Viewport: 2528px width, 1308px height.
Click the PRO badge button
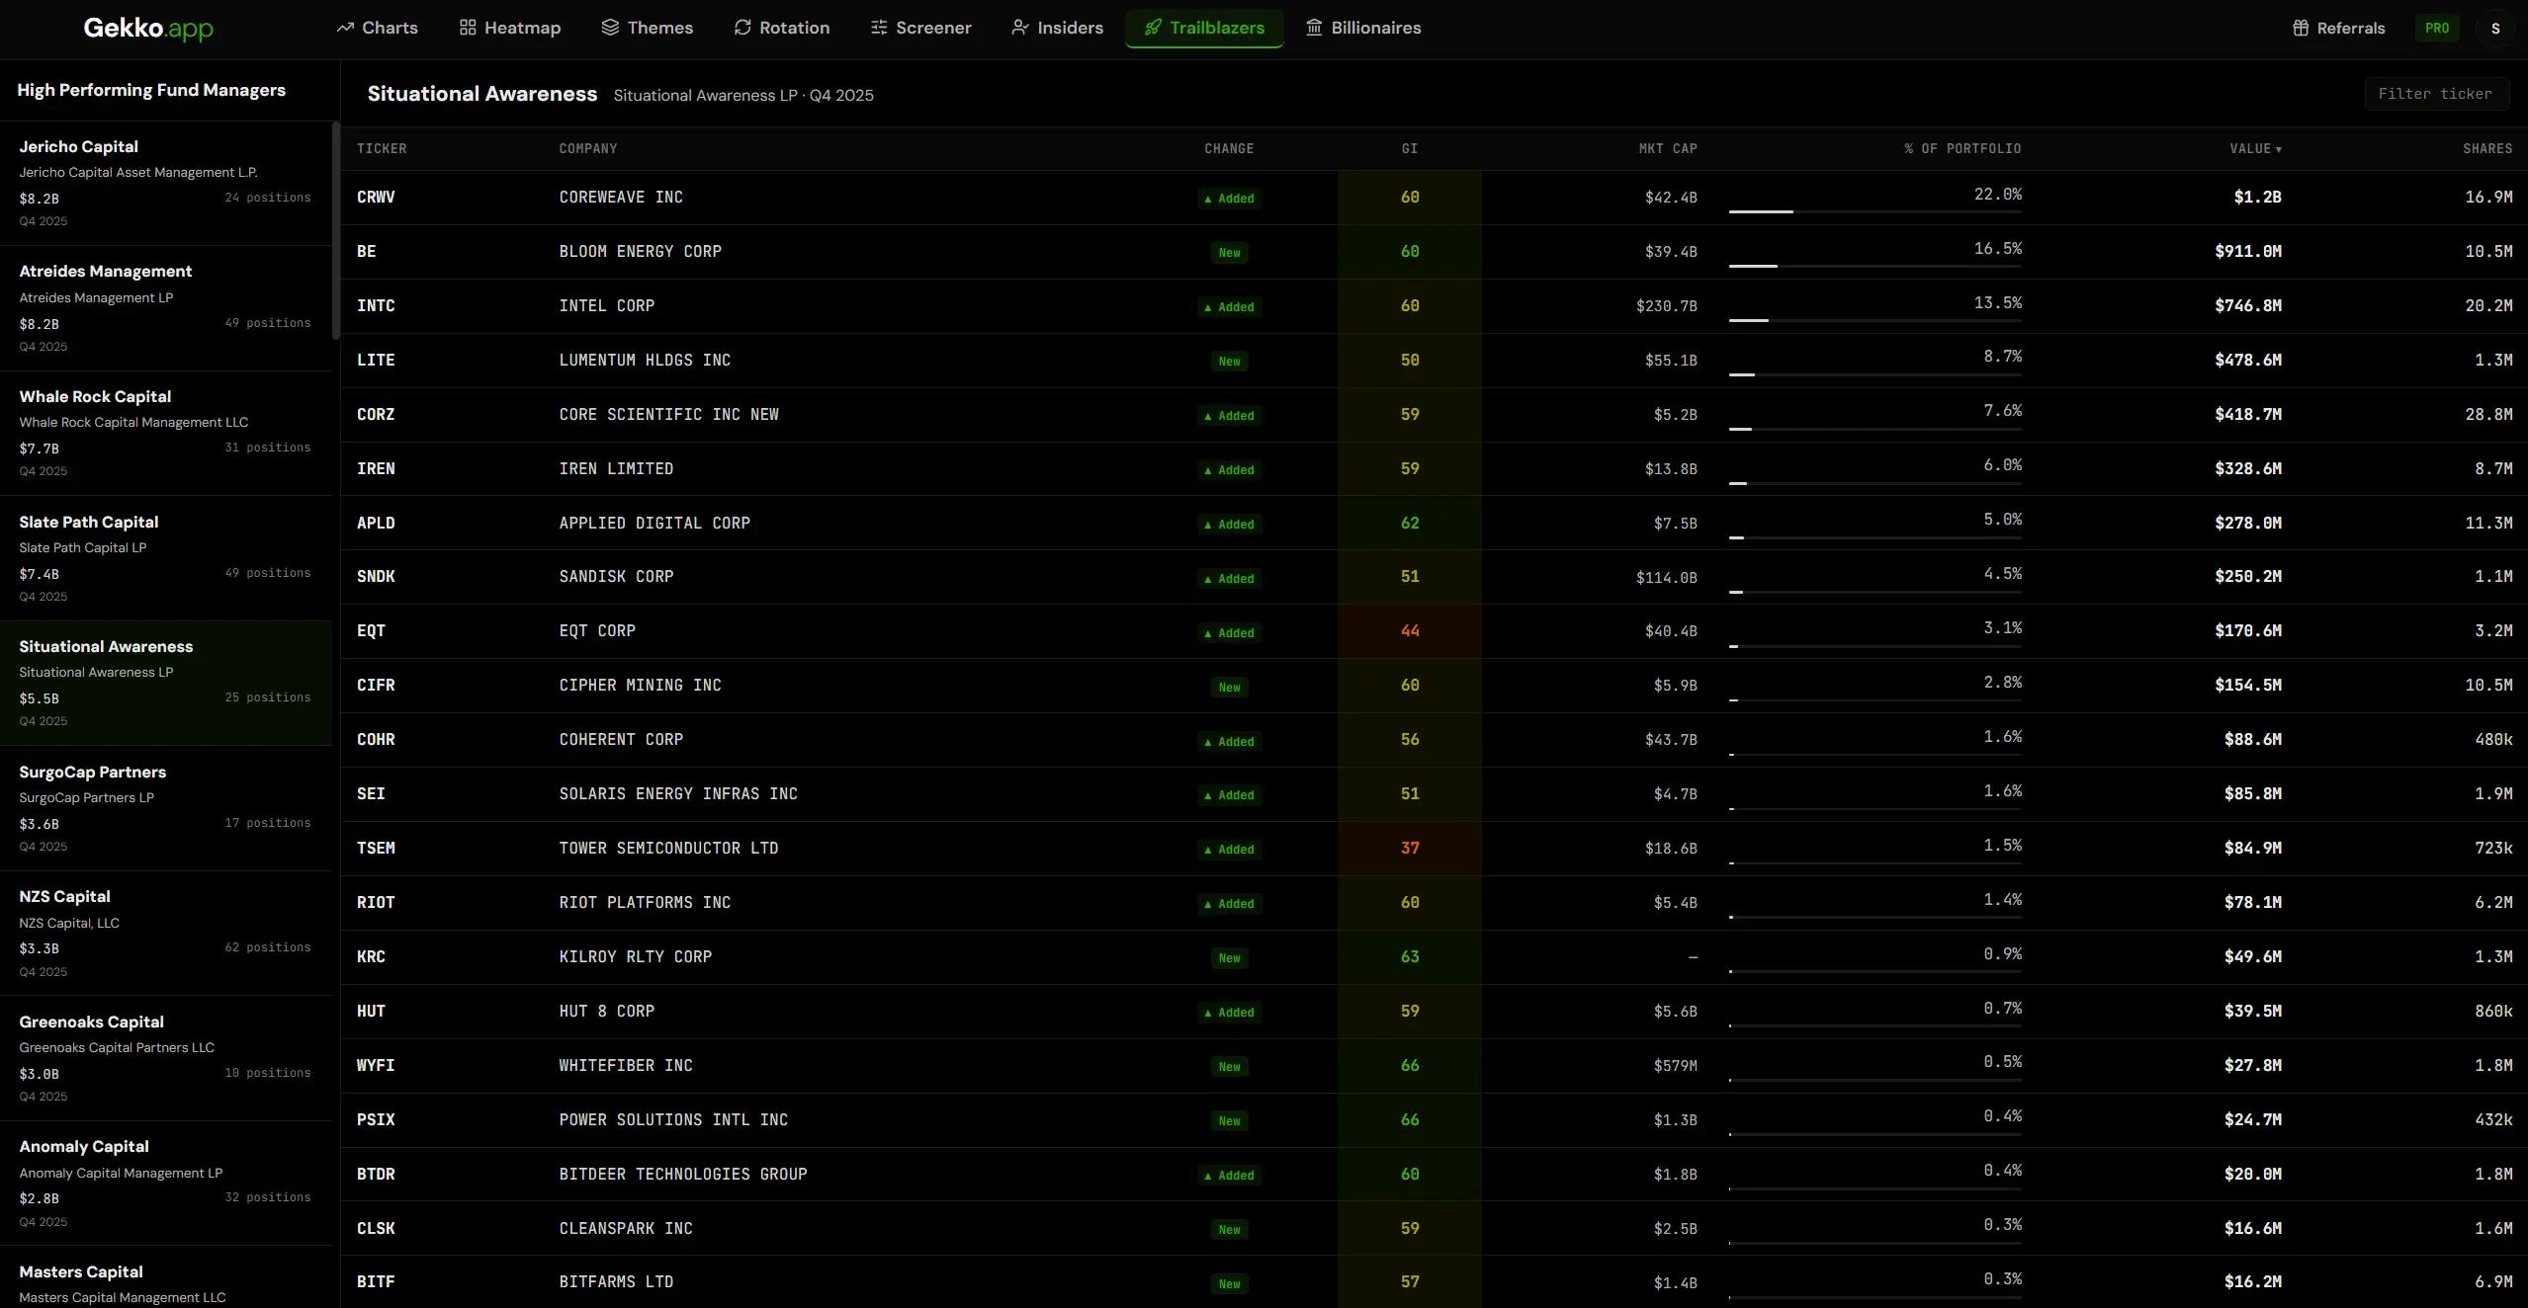2437,28
